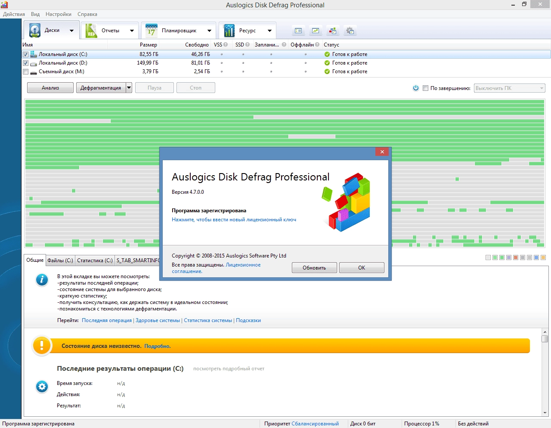The height and width of the screenshot is (428, 551).
Task: Go to Последняя операция link
Action: click(x=107, y=320)
